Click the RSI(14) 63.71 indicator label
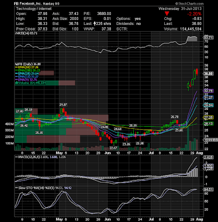The width and height of the screenshot is (218, 222). point(26,33)
